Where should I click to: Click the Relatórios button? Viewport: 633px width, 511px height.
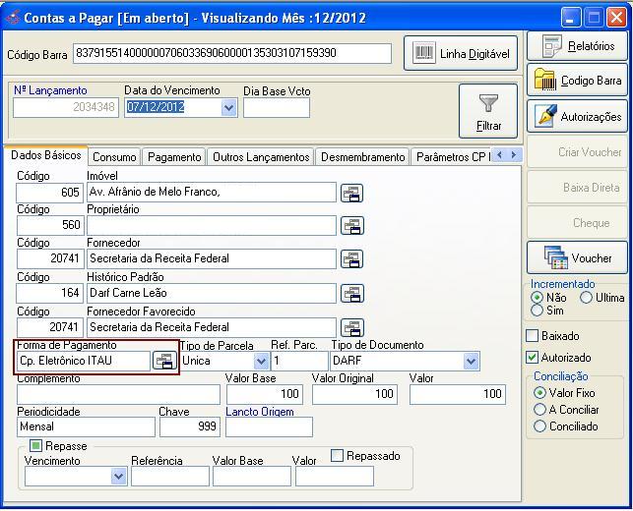(x=579, y=45)
